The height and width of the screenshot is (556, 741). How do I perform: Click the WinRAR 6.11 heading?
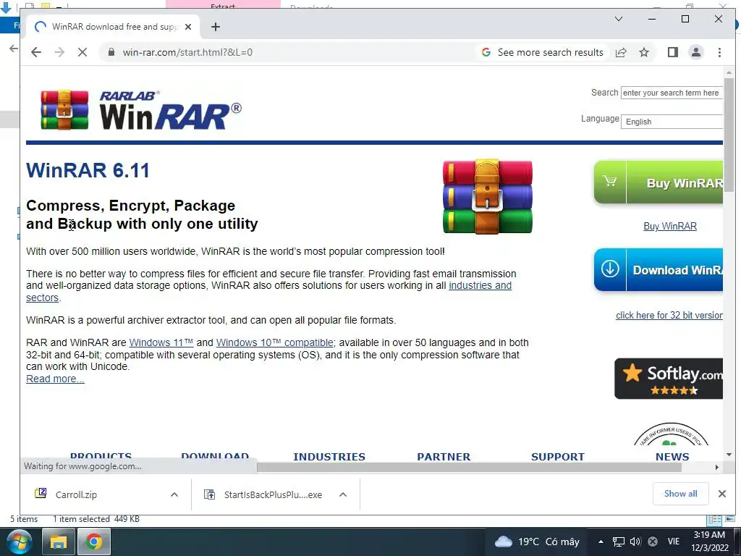tap(88, 170)
